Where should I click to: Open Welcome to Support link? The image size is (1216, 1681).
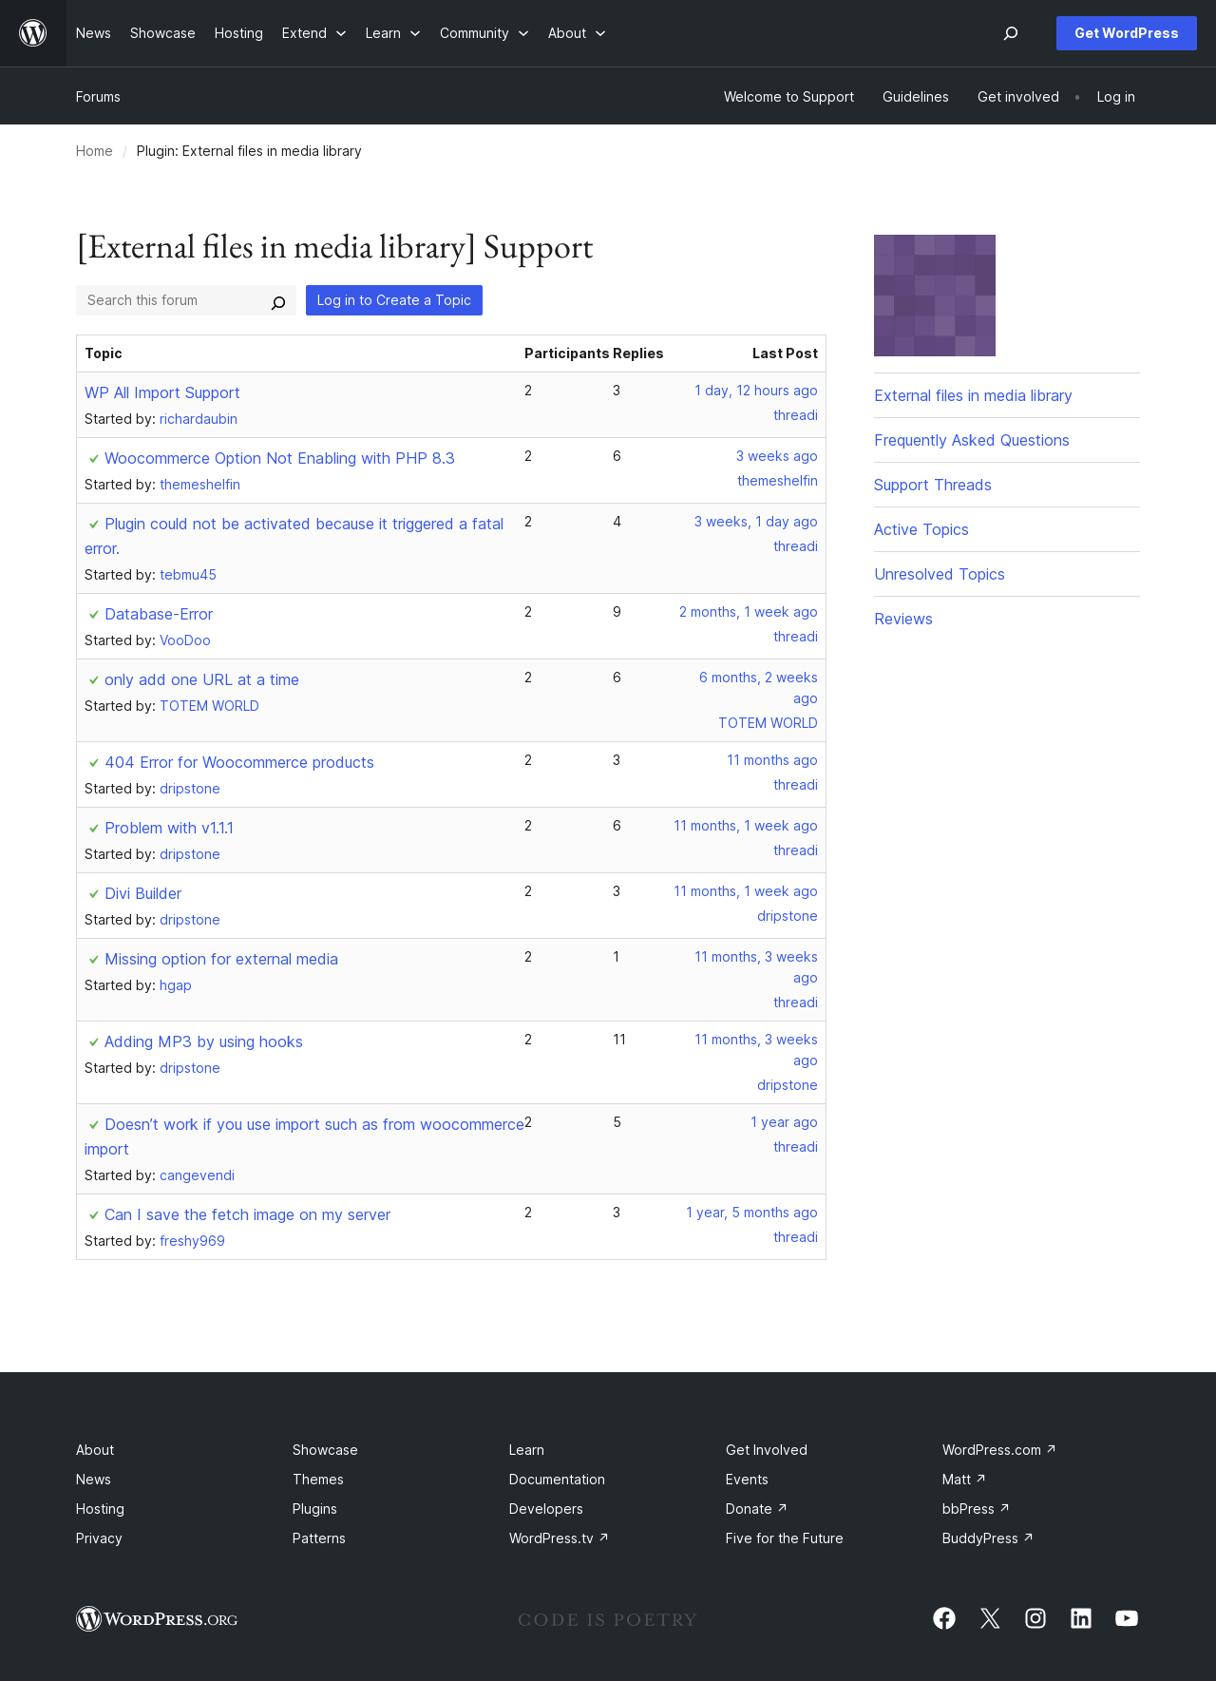coord(788,97)
